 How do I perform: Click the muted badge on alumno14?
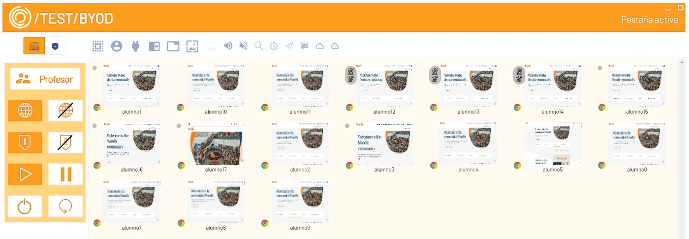[x=519, y=75]
